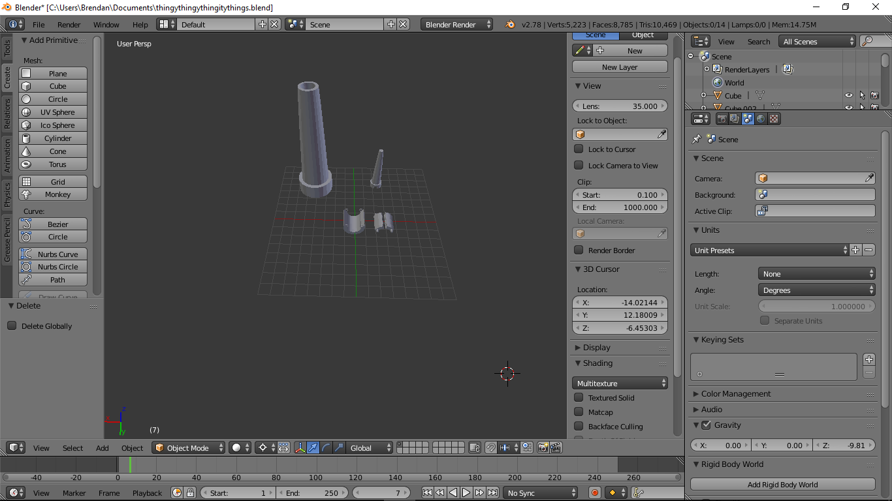The image size is (892, 501).
Task: Click the OpenGL render image camera icon
Action: [x=543, y=448]
